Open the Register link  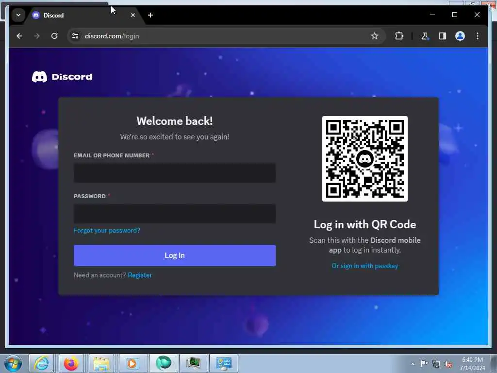tap(140, 275)
